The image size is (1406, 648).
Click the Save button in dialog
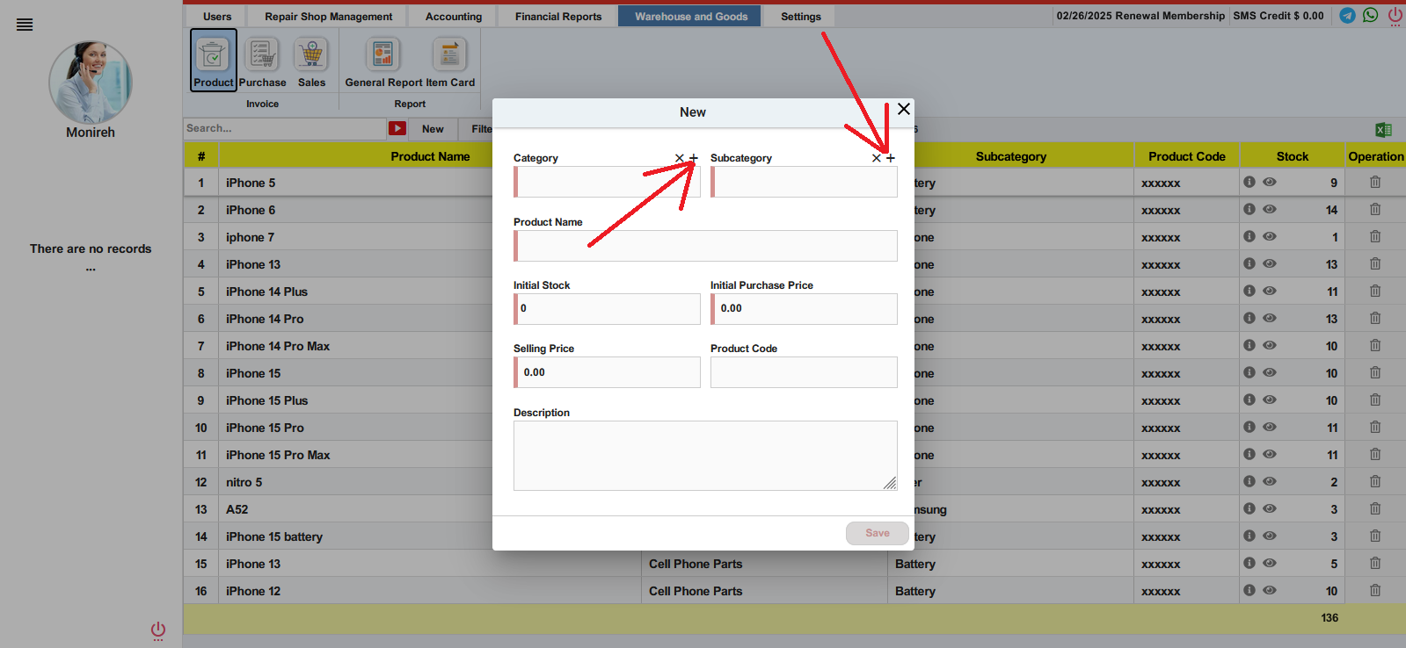[x=878, y=533]
